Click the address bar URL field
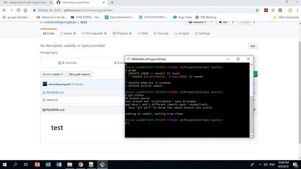The image size is (301, 169). (x=143, y=10)
